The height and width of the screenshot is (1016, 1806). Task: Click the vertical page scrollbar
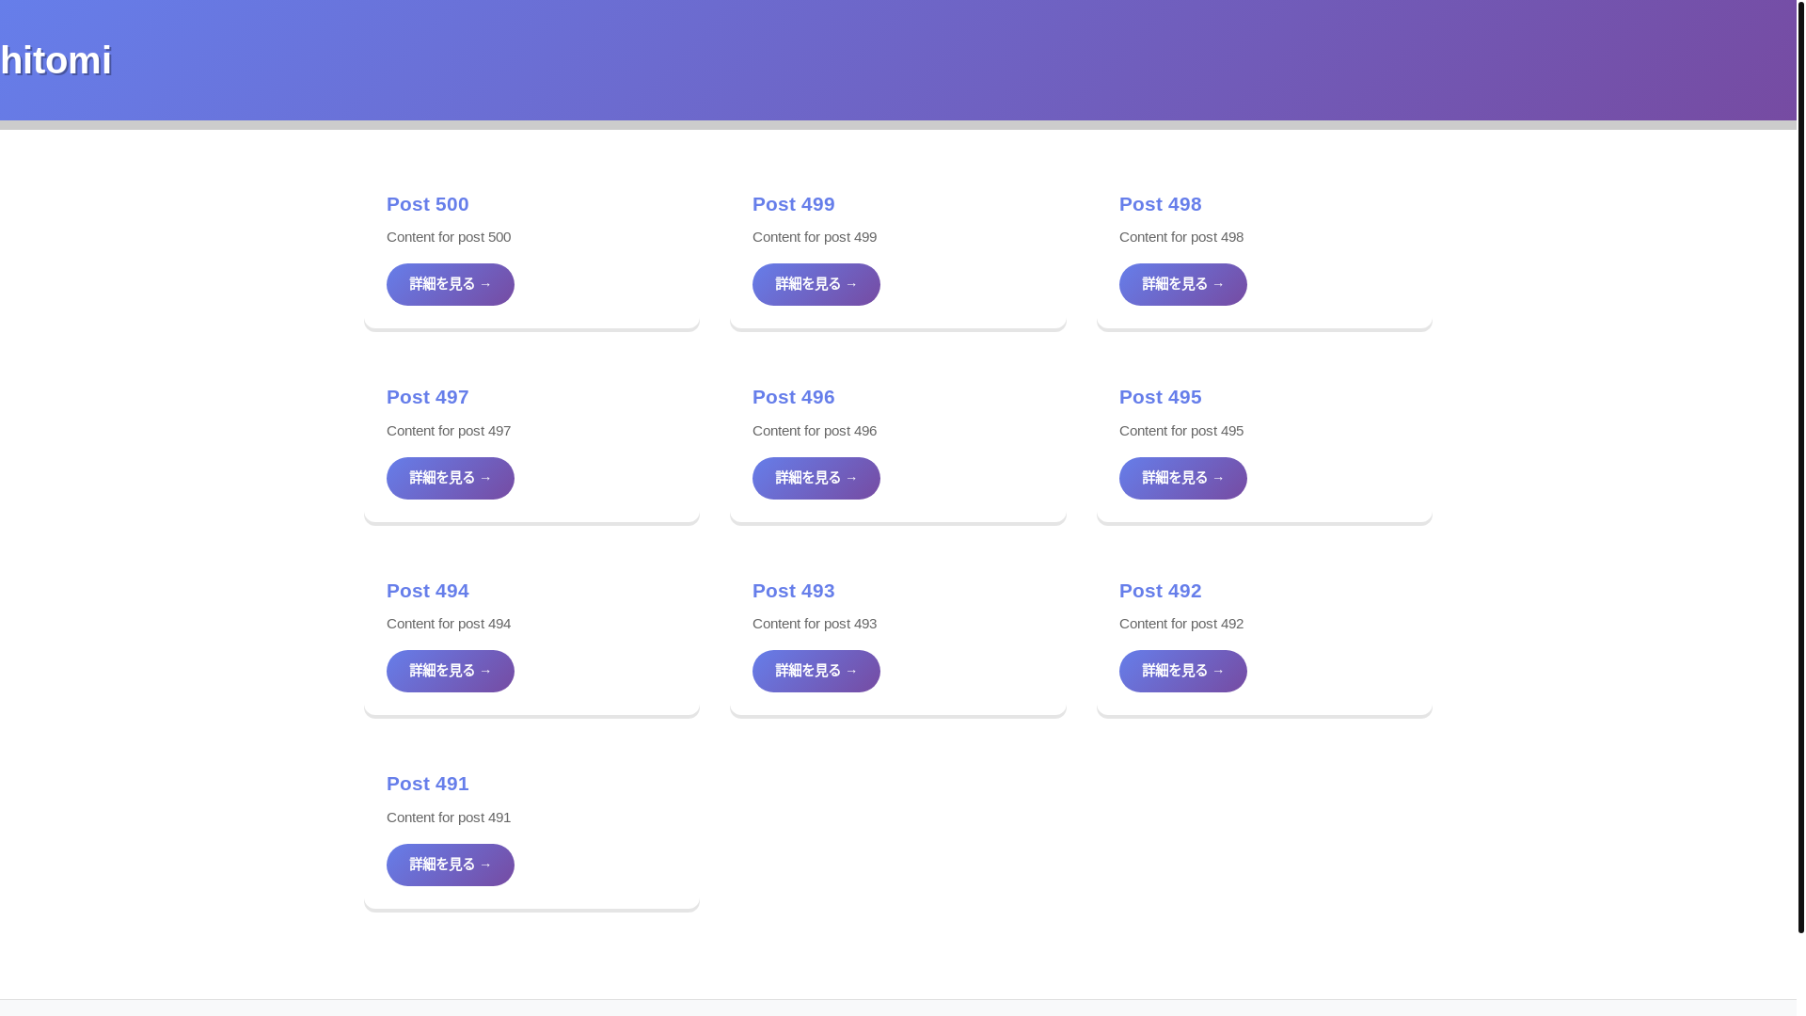(1800, 470)
